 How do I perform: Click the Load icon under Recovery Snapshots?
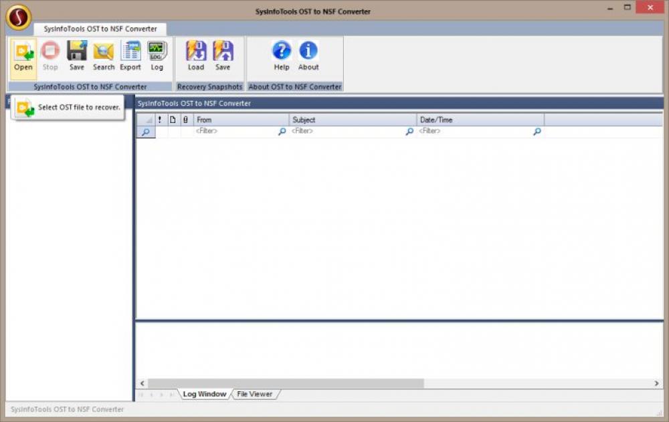pos(196,56)
